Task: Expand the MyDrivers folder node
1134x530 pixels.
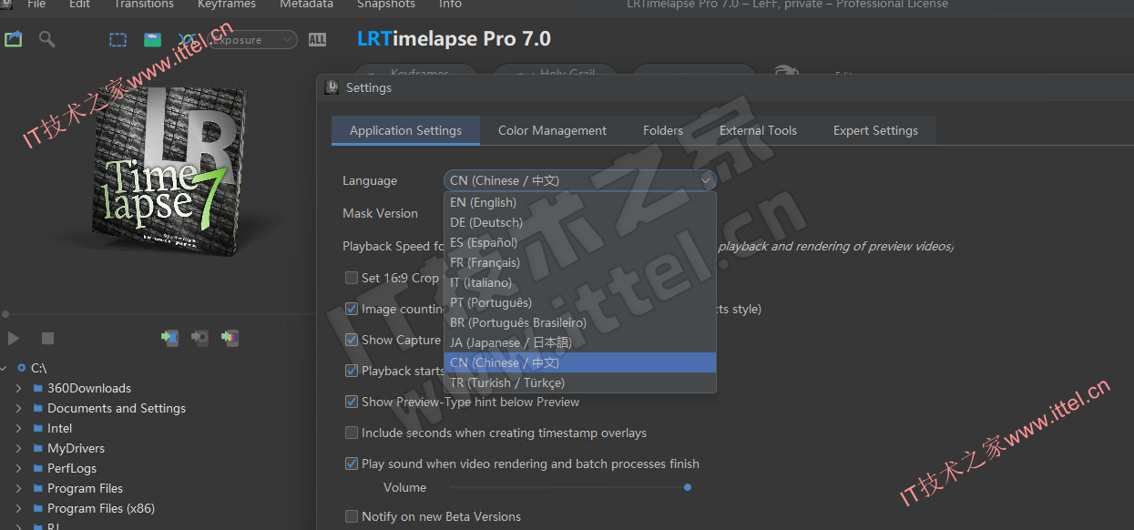Action: click(18, 448)
